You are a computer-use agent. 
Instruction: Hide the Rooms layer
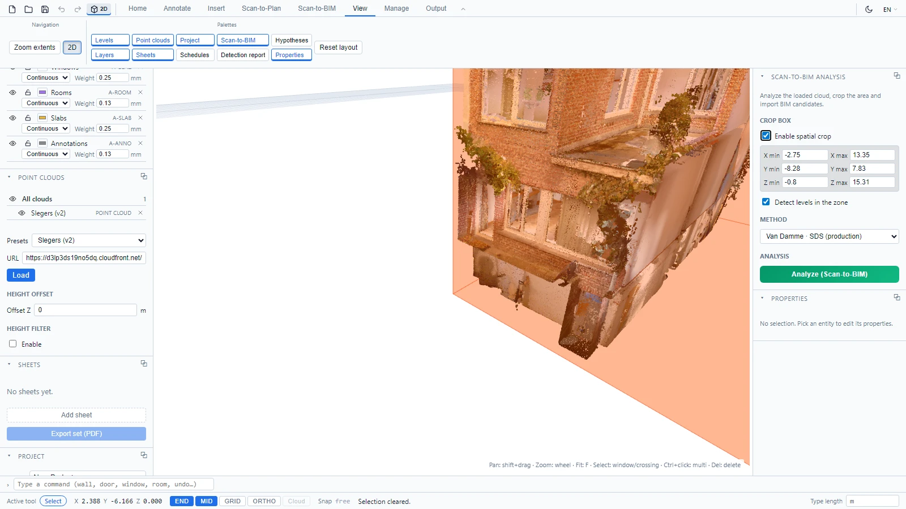coord(12,92)
